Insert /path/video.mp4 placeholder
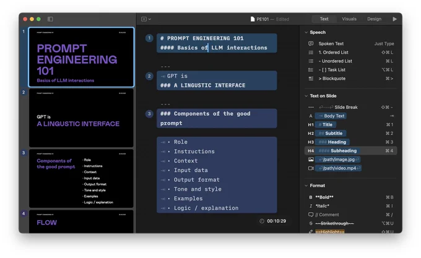The width and height of the screenshot is (421, 258). 338,168
